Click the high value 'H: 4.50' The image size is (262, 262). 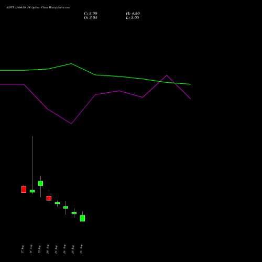click(x=133, y=14)
